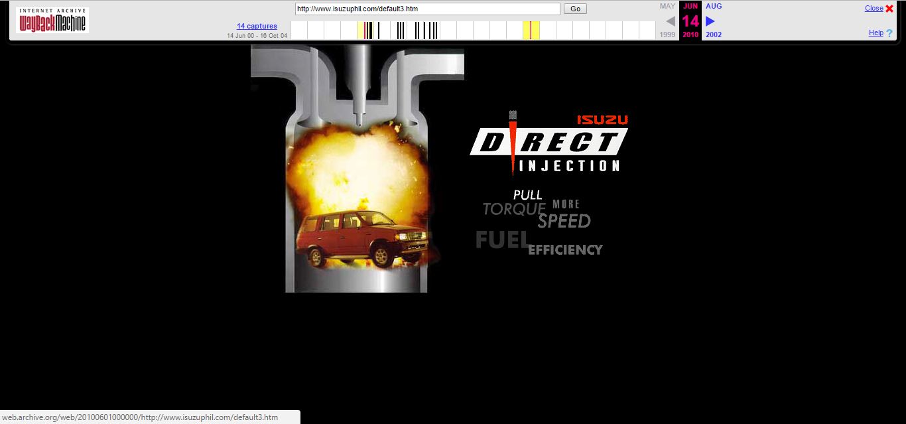Click the red X close icon

889,9
